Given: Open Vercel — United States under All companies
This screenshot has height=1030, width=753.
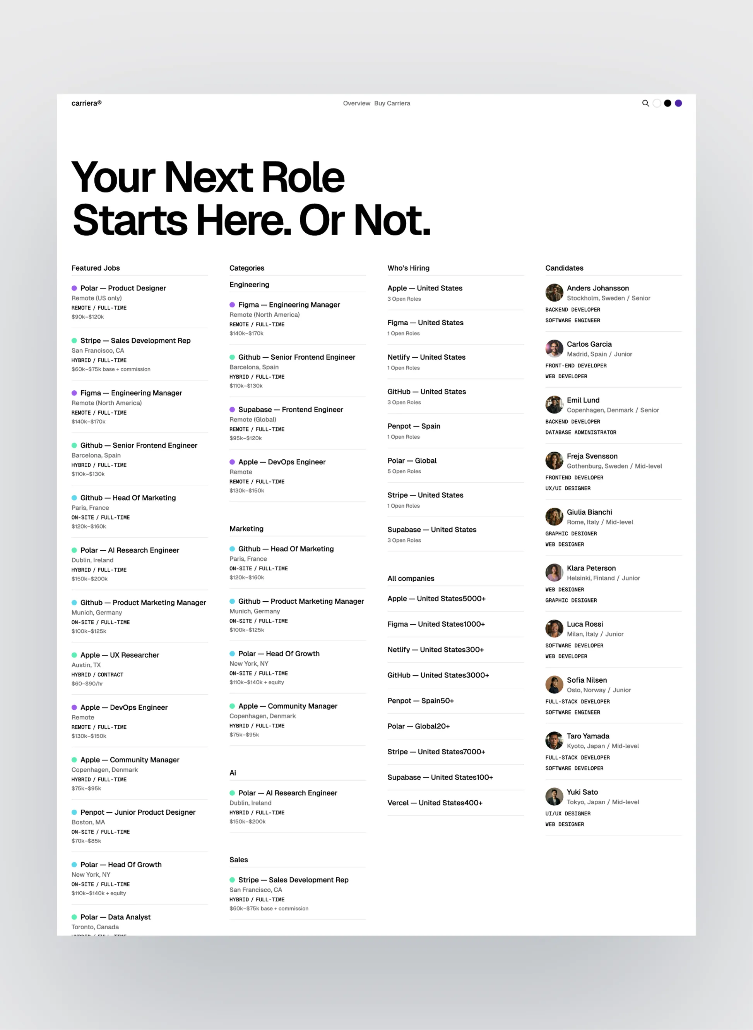Looking at the screenshot, I should (x=435, y=803).
